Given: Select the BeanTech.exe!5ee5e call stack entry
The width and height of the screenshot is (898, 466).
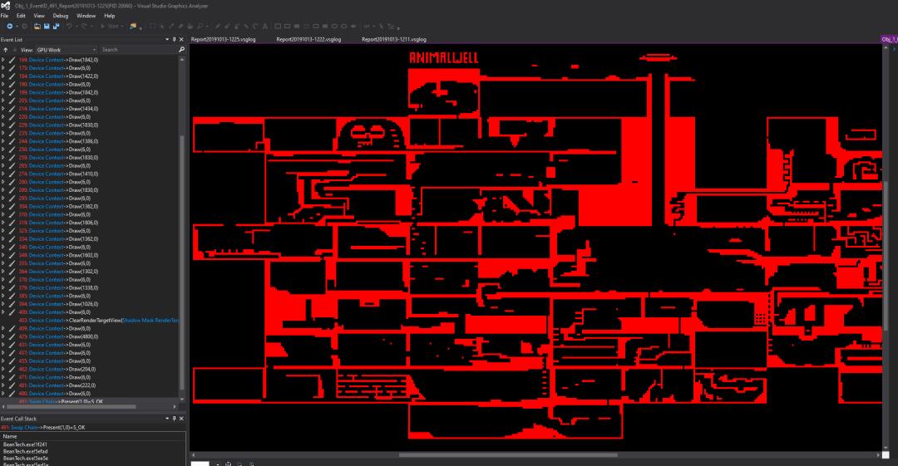Looking at the screenshot, I should click(x=25, y=458).
